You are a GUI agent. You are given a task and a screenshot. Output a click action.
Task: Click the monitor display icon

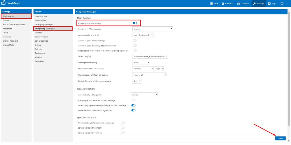tap(282, 3)
